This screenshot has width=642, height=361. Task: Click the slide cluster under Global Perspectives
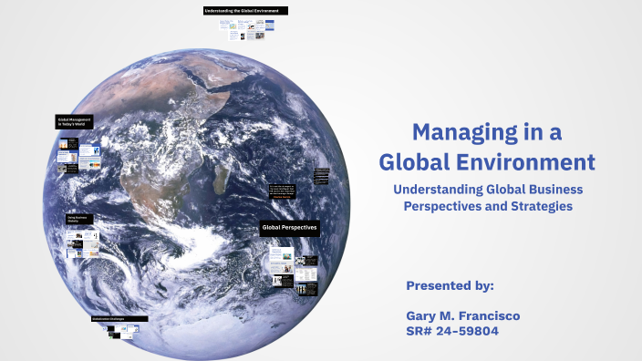(x=294, y=271)
